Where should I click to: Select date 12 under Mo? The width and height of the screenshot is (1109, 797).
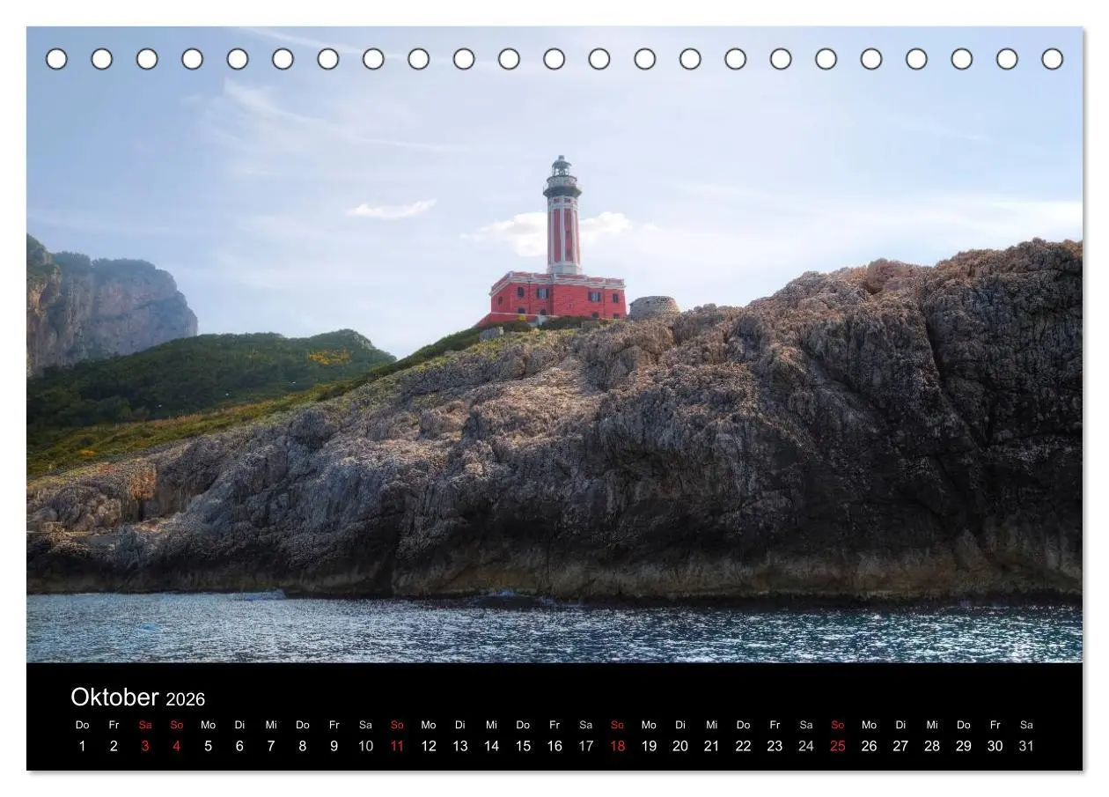429,746
